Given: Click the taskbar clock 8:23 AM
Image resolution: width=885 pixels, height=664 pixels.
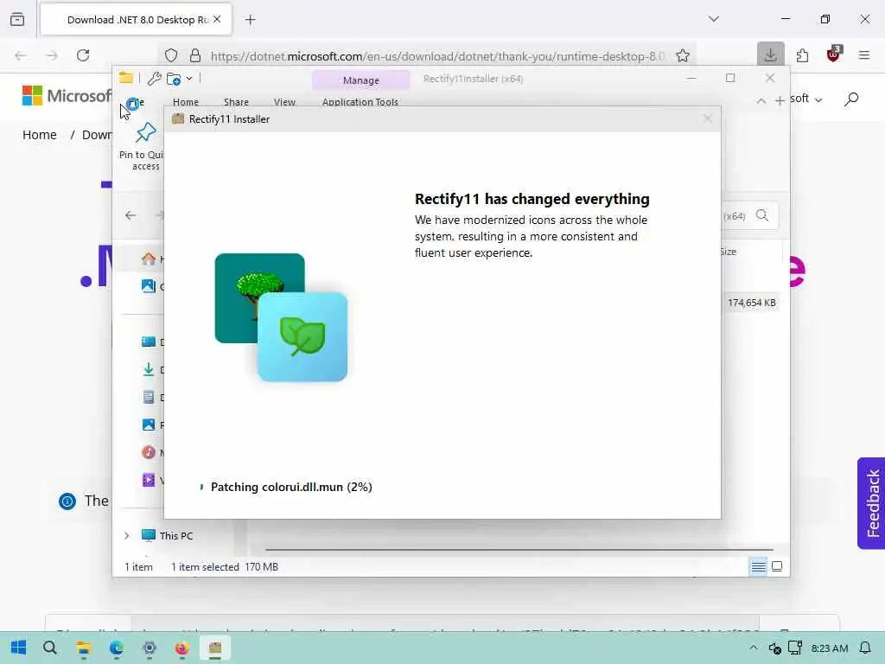Looking at the screenshot, I should [x=829, y=648].
